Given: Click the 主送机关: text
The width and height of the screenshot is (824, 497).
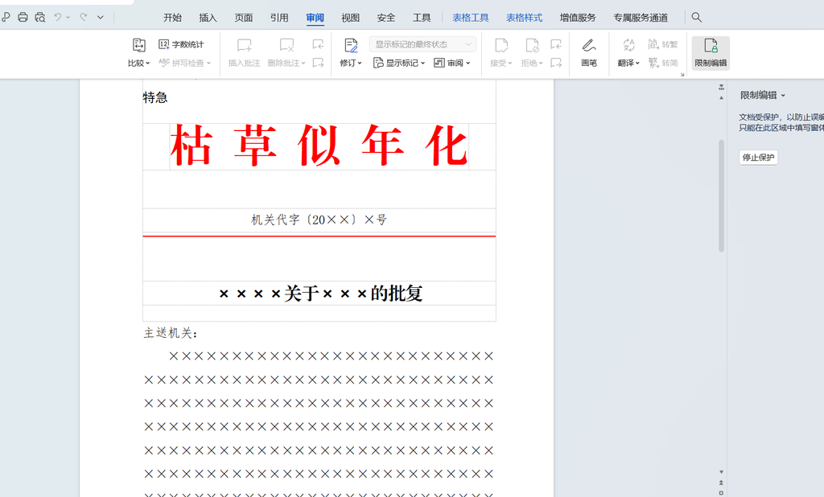Looking at the screenshot, I should pos(171,333).
